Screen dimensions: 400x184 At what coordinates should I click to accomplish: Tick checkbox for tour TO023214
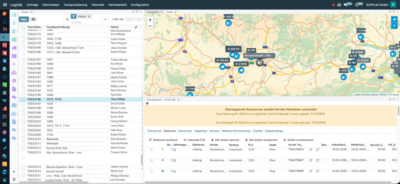tap(23, 167)
